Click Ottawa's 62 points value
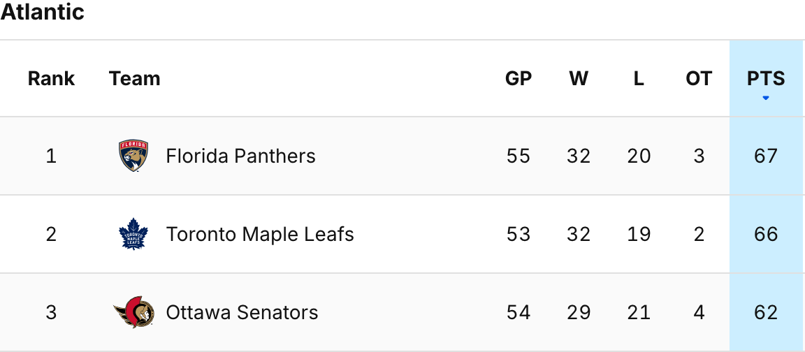805x352 pixels. coord(766,312)
